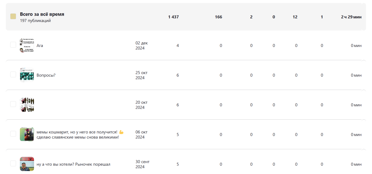Check the box for the Ага post
The image size is (372, 174).
click(x=13, y=45)
